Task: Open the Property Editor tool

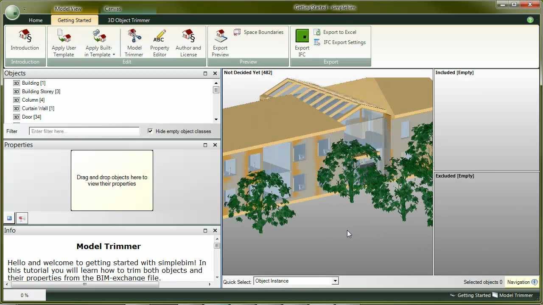Action: 160,42
